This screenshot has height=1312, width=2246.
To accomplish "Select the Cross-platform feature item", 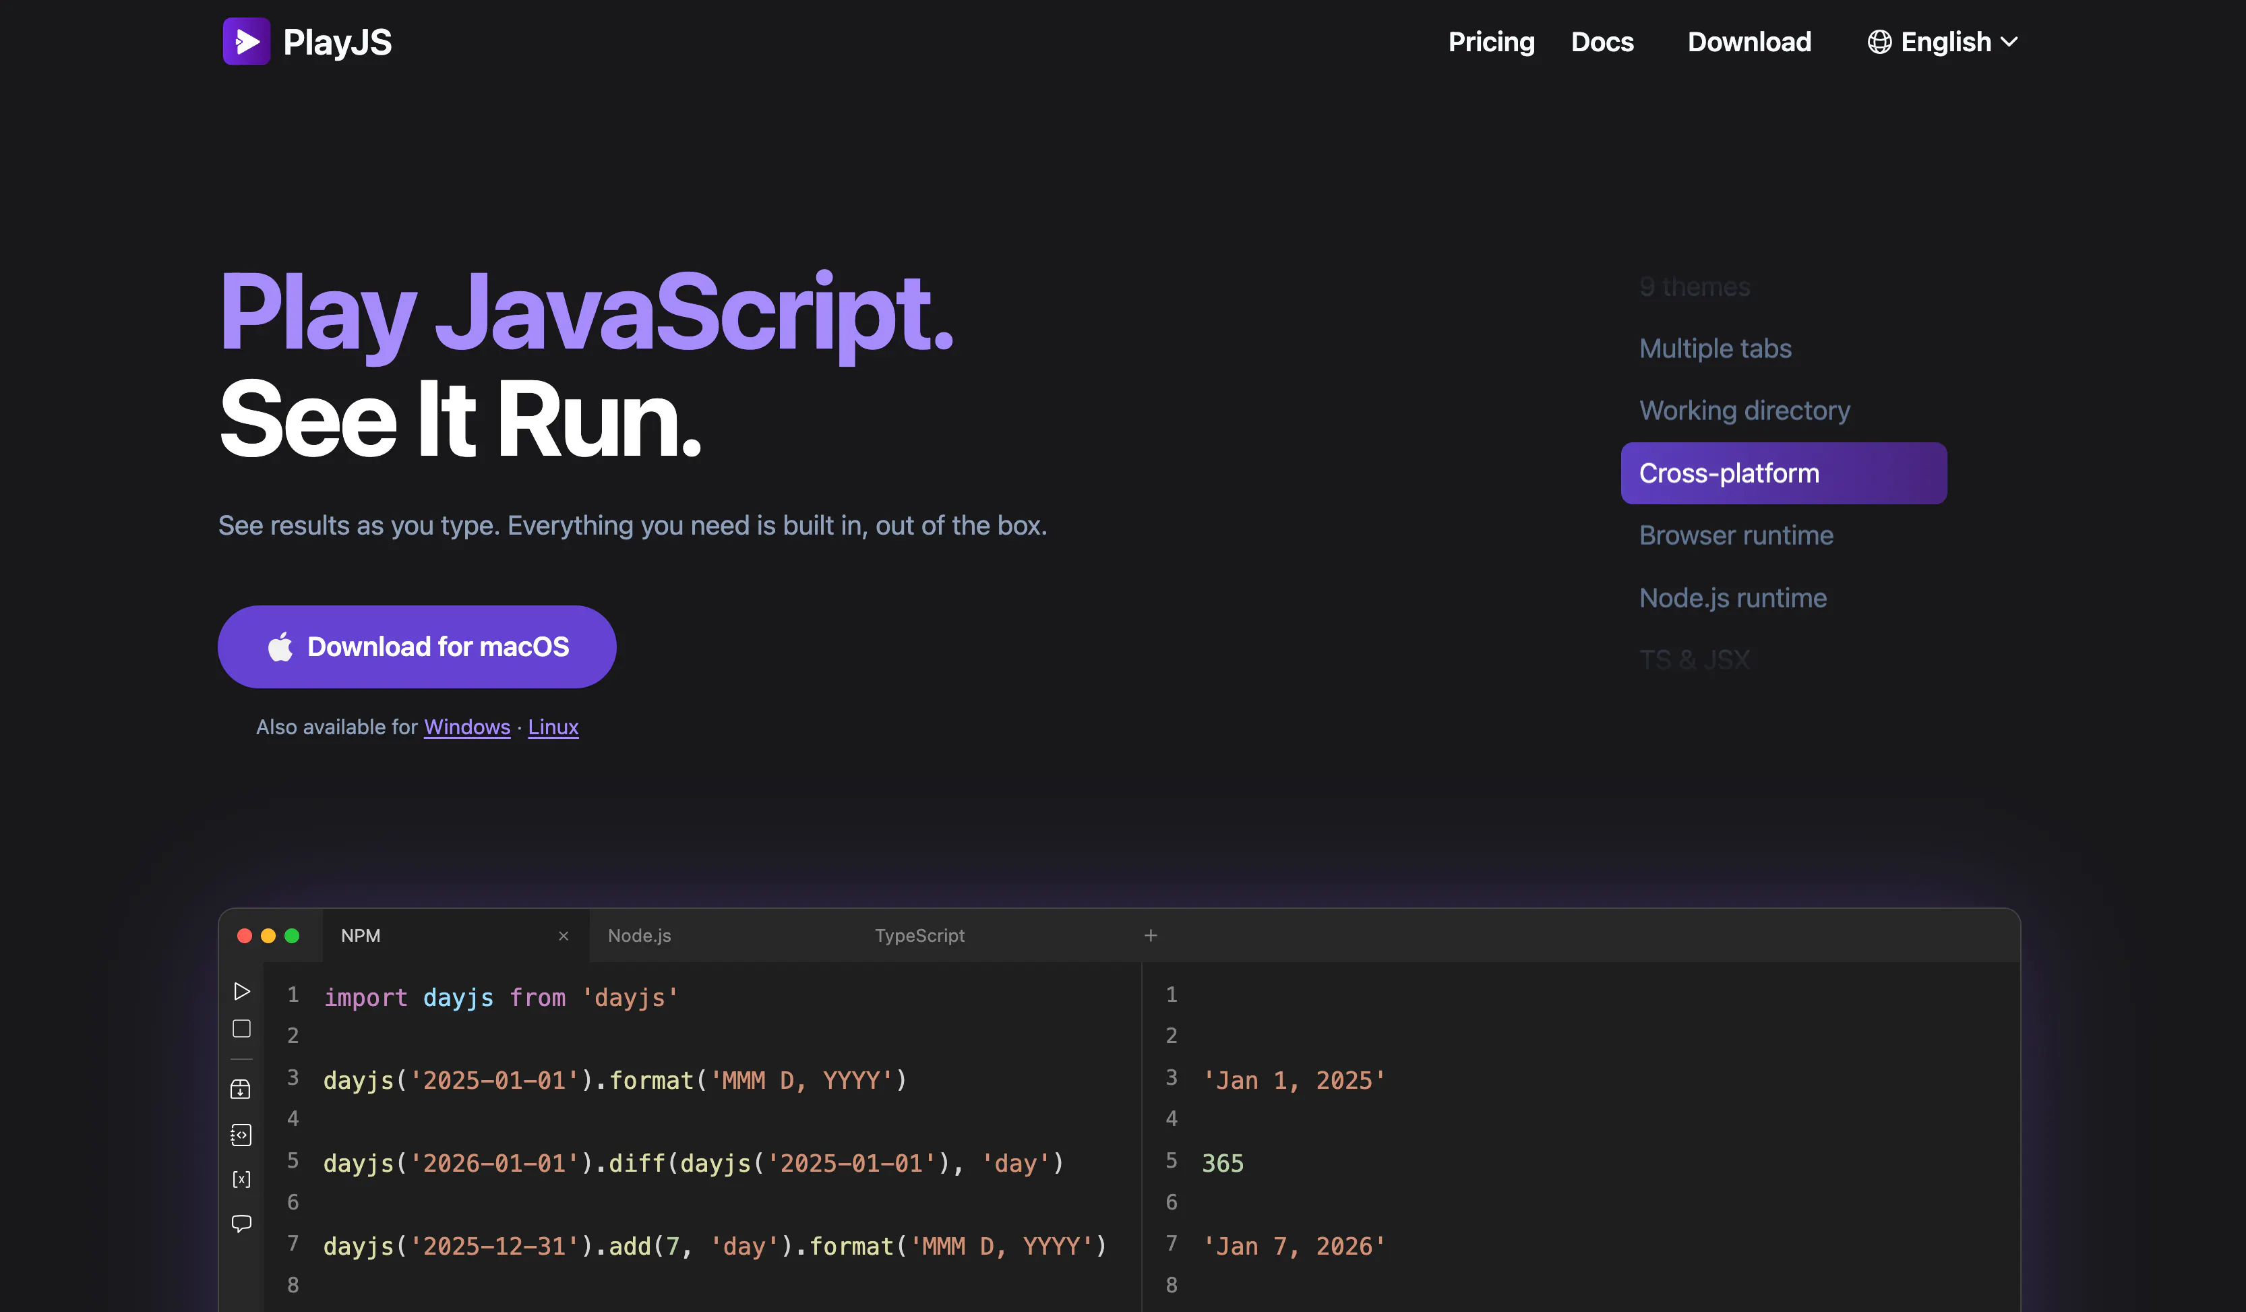I will point(1784,473).
